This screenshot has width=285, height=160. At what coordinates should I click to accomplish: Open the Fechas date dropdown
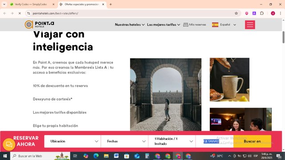click(x=125, y=141)
